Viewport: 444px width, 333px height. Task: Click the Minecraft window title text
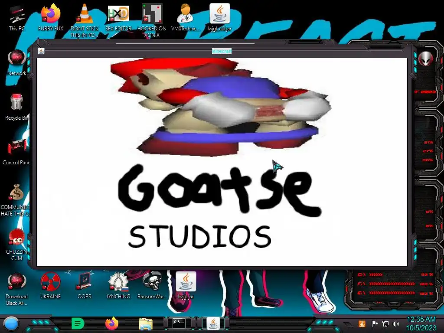(x=222, y=51)
